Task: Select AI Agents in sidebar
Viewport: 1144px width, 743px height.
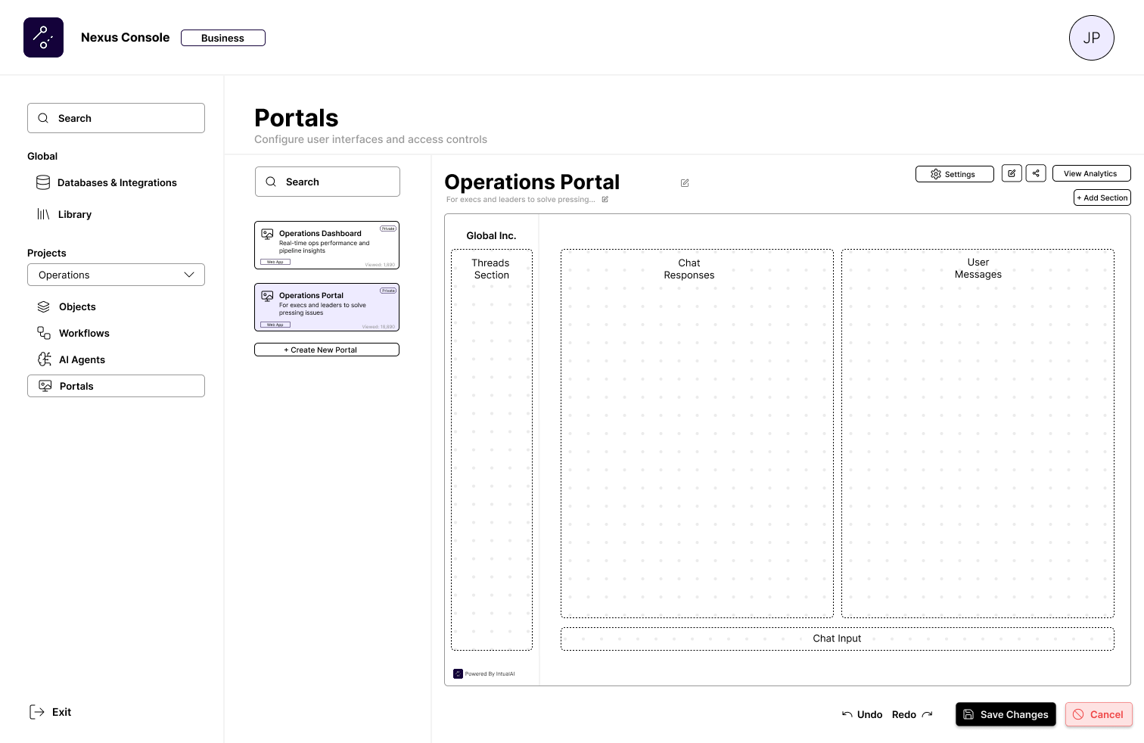Action: point(82,360)
